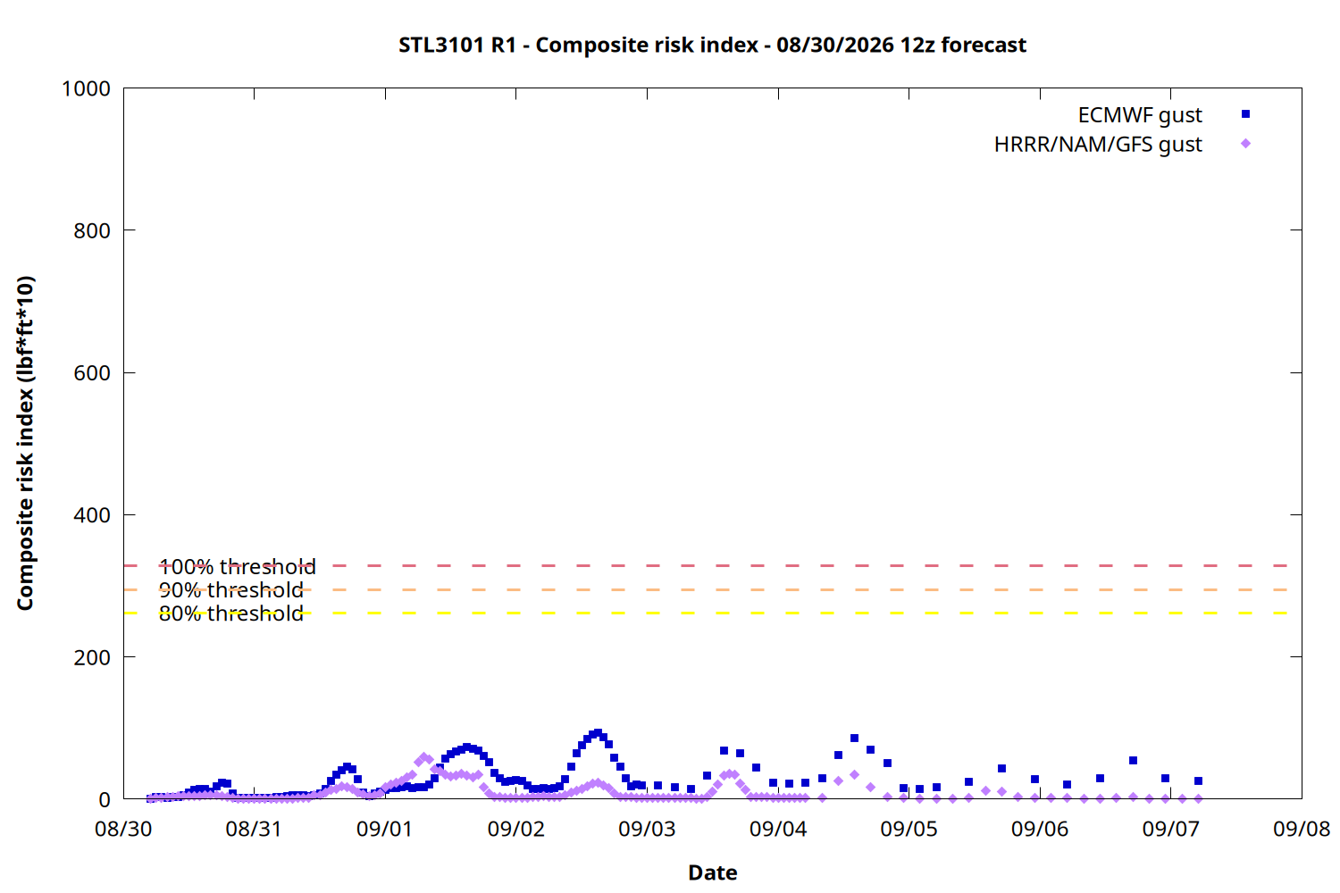Viewport: 1340px width, 893px height.
Task: Click the 1000 y-axis tick label
Action: pyautogui.click(x=86, y=88)
